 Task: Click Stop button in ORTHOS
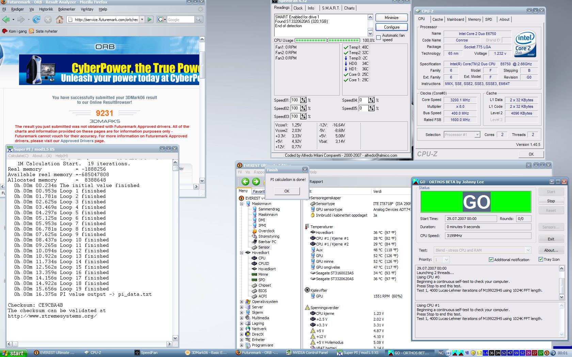(x=551, y=201)
